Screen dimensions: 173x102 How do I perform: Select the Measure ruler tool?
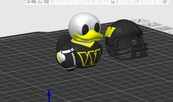click(156, 2)
